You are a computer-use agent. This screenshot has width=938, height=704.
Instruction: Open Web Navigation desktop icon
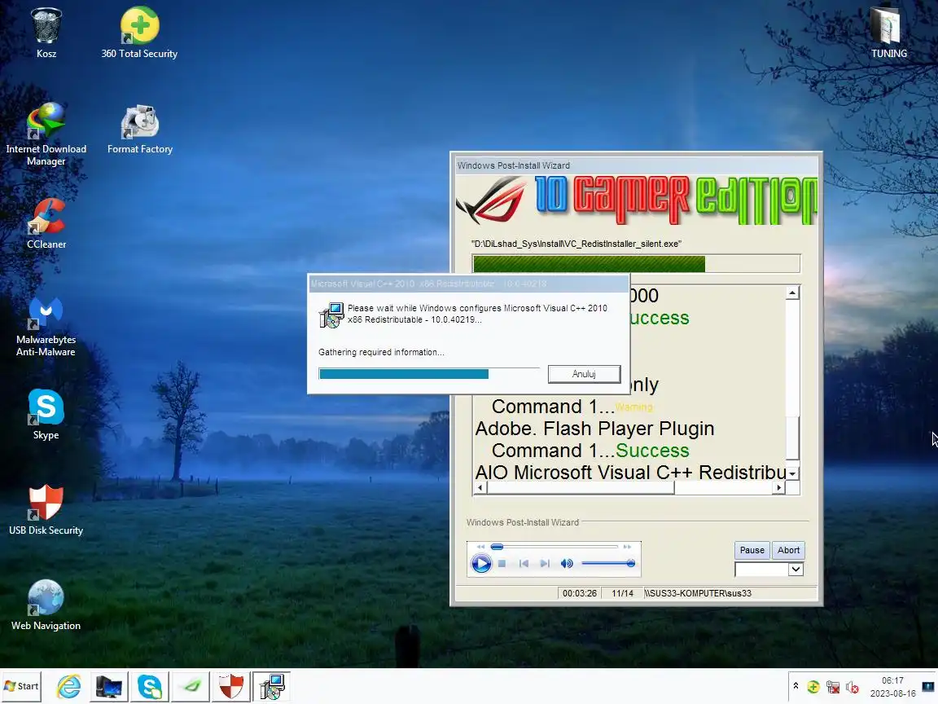click(46, 605)
